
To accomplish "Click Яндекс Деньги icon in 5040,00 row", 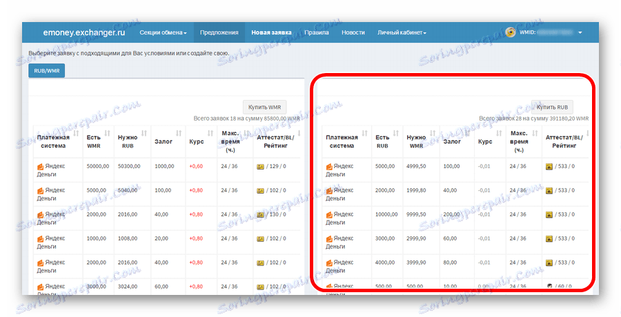I will (40, 191).
